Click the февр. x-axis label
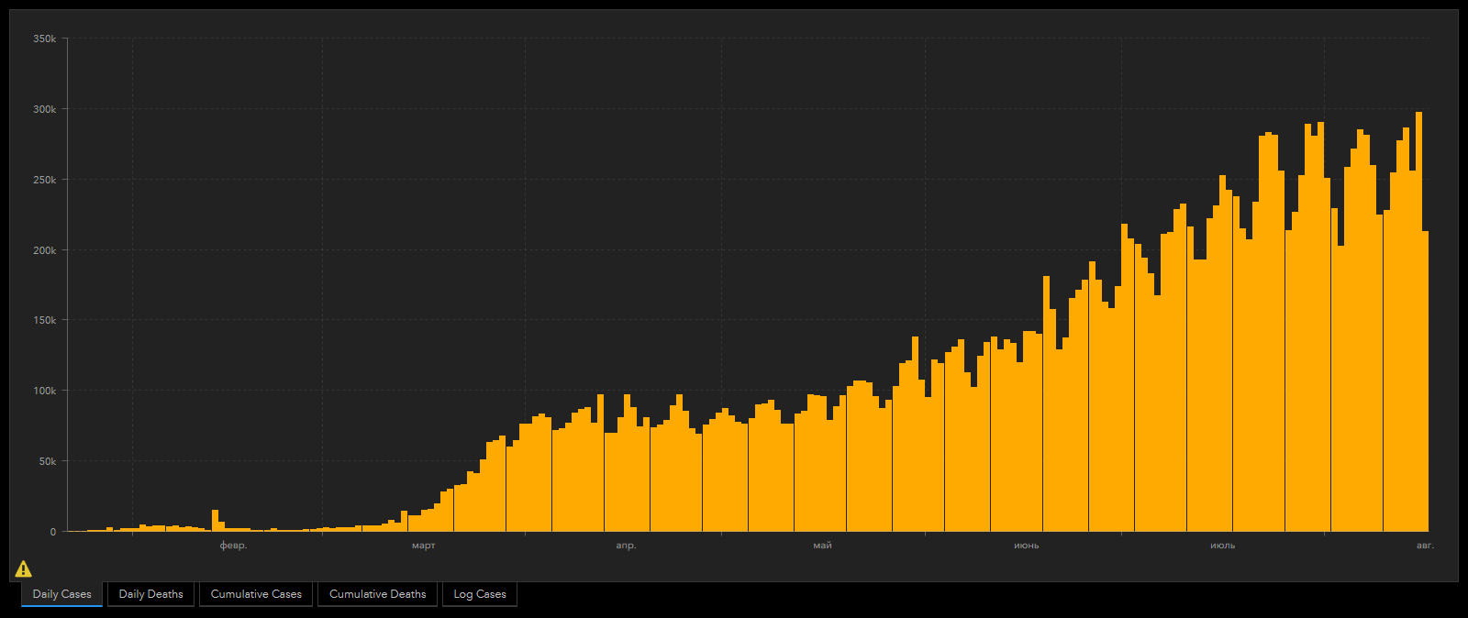Viewport: 1468px width, 618px height. (233, 546)
